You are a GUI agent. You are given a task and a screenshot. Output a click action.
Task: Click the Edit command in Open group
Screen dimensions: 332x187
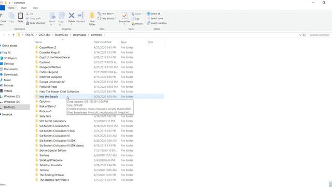pyautogui.click(x=135, y=19)
